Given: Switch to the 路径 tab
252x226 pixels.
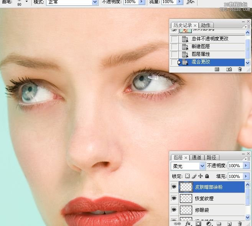Looking at the screenshot, I should coord(211,157).
